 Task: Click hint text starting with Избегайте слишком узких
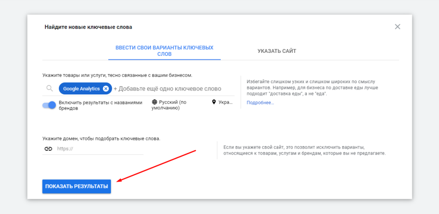tap(313, 88)
